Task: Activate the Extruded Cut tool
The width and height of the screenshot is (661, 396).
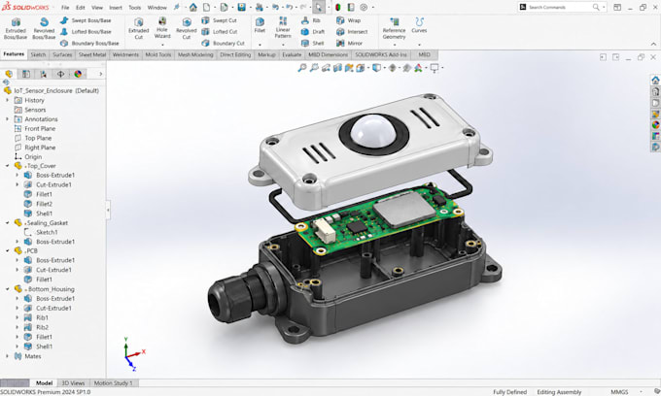Action: (x=139, y=28)
